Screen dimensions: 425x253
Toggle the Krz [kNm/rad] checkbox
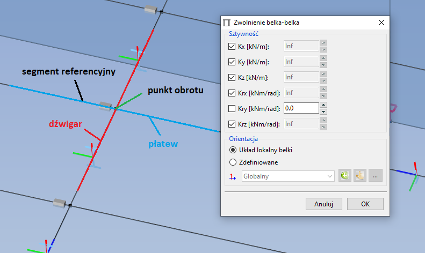coord(232,124)
